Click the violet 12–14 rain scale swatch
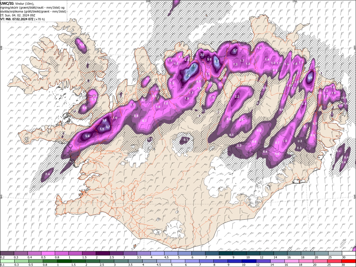The width and height of the screenshot is (356, 267). click(263, 261)
